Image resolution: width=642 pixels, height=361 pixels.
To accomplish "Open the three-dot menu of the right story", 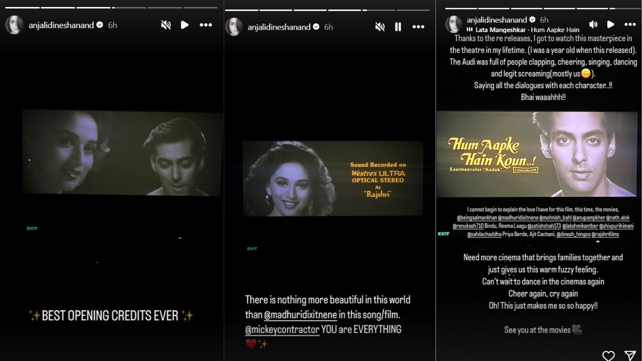I will [630, 24].
